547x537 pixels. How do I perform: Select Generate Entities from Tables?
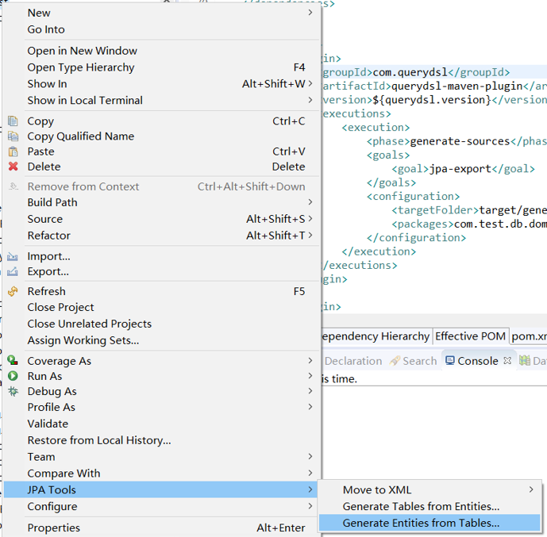(421, 523)
